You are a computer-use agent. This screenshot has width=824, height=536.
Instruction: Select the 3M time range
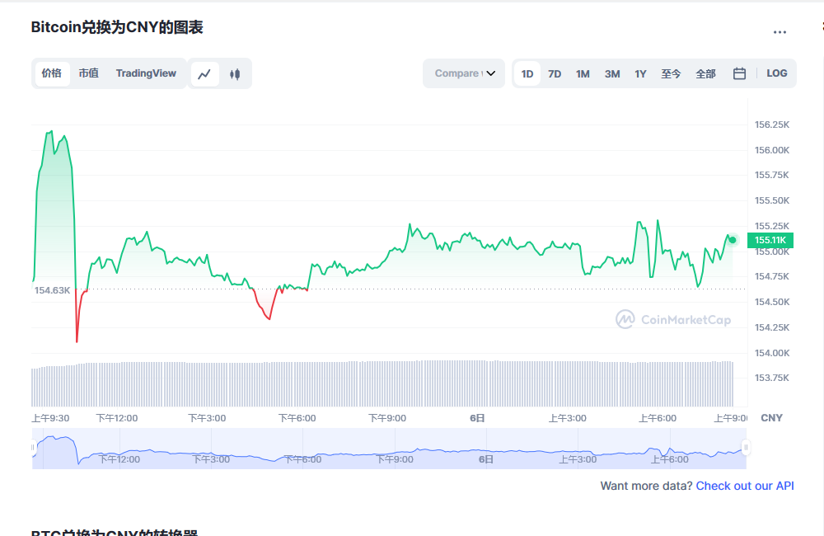[x=611, y=73]
